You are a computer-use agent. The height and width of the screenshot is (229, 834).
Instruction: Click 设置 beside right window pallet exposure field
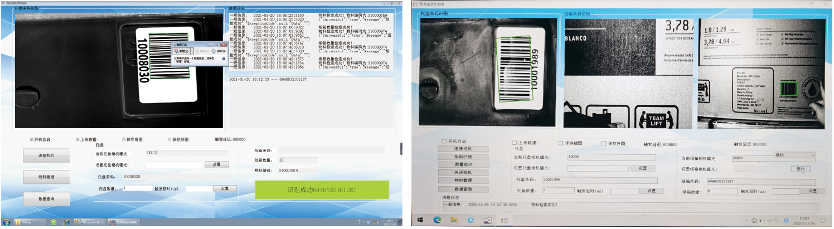[643, 168]
